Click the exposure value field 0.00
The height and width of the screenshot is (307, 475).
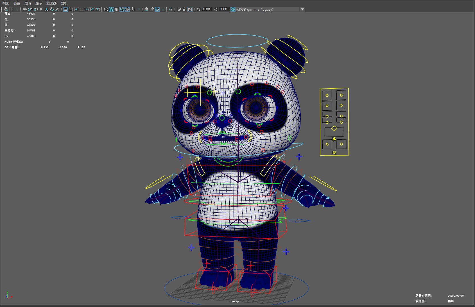[x=207, y=9]
